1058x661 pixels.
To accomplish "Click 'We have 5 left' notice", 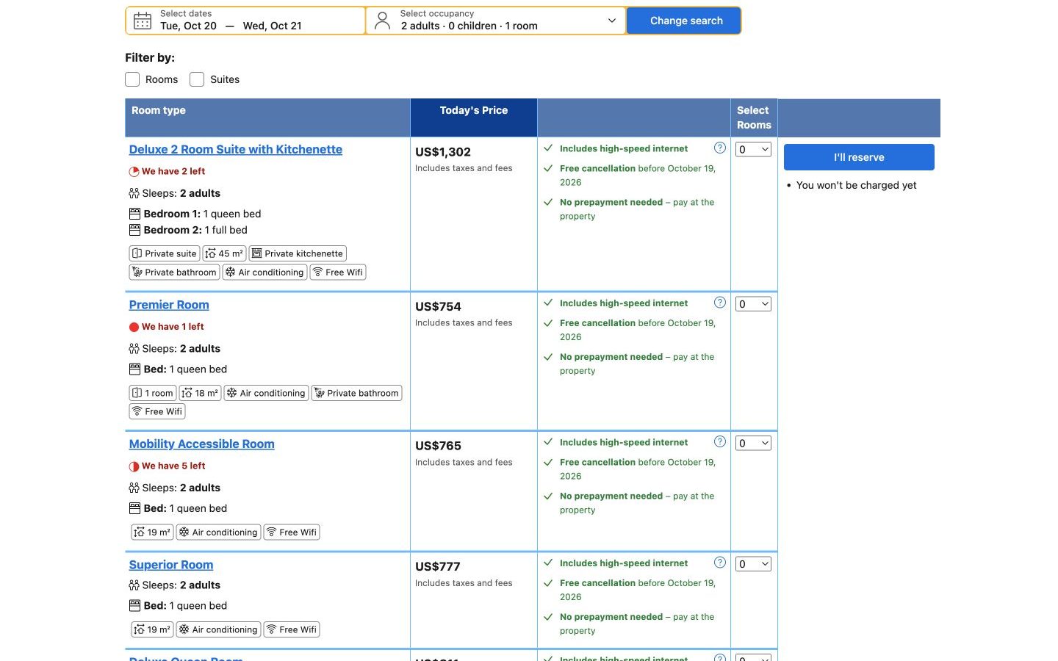I will click(173, 466).
